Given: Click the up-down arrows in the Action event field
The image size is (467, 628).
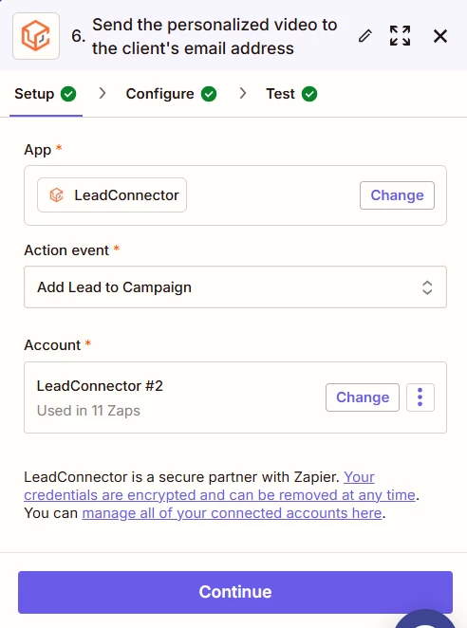Looking at the screenshot, I should (x=427, y=287).
